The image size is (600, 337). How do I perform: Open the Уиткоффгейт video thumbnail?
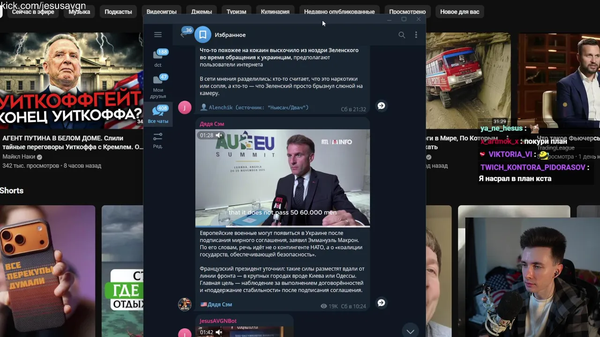point(71,81)
